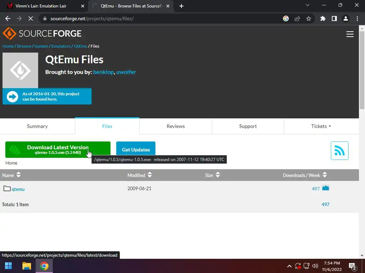365x273 pixels.
Task: Click Download Latest Version button
Action: 58,150
